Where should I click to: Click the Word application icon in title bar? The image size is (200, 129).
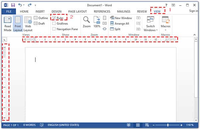click(x=6, y=5)
